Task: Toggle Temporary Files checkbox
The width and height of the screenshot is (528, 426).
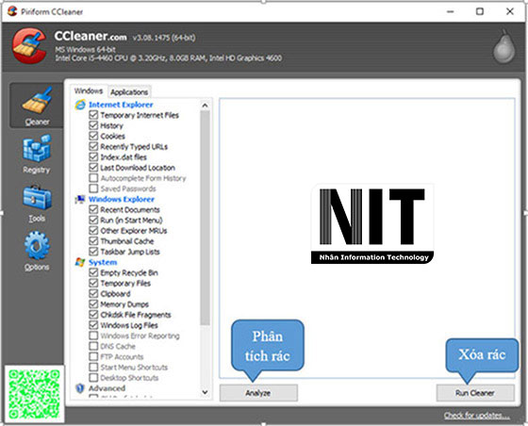Action: (x=93, y=283)
